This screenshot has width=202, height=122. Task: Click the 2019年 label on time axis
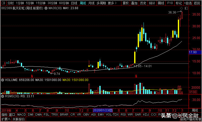[x=6, y=110]
